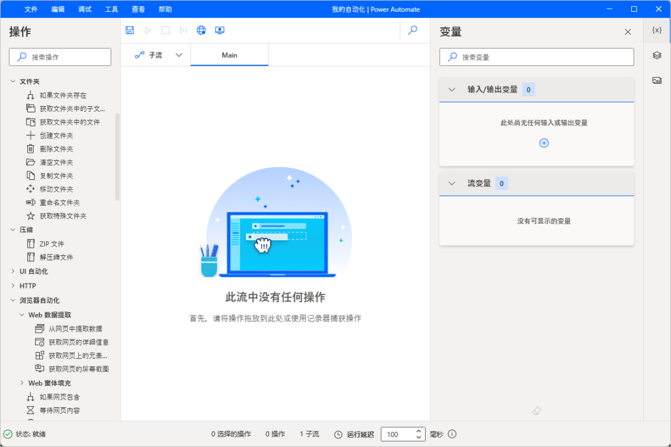Open the Desktop recorder icon
671x447 pixels.
(x=219, y=30)
